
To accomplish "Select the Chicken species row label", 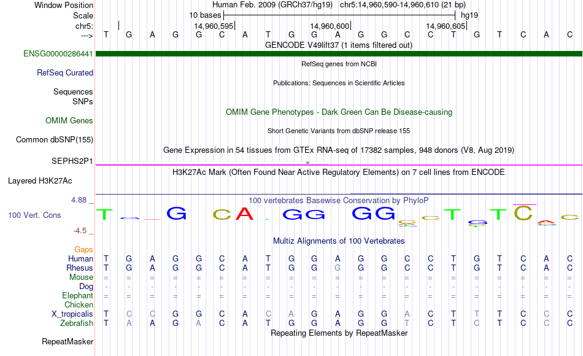I will [79, 304].
